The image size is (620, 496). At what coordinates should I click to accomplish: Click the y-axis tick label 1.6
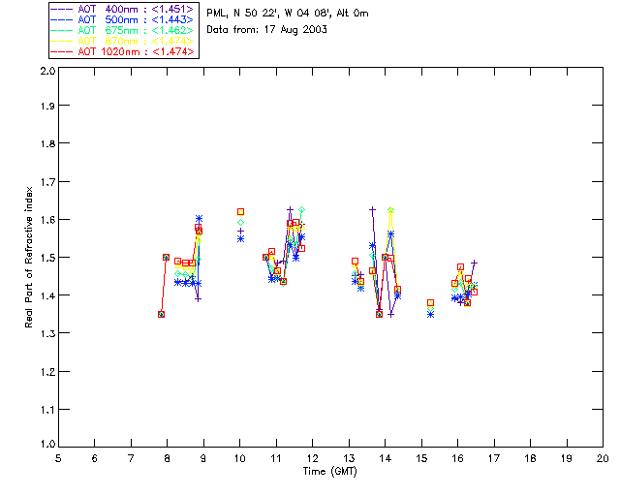(x=47, y=220)
